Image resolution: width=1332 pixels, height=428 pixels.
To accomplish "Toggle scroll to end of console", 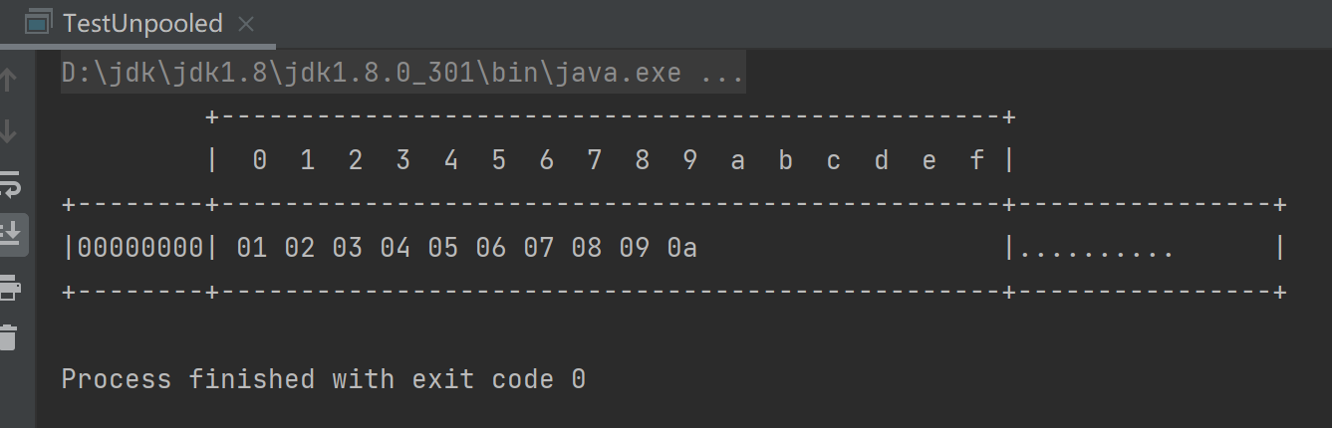I will coord(9,234).
